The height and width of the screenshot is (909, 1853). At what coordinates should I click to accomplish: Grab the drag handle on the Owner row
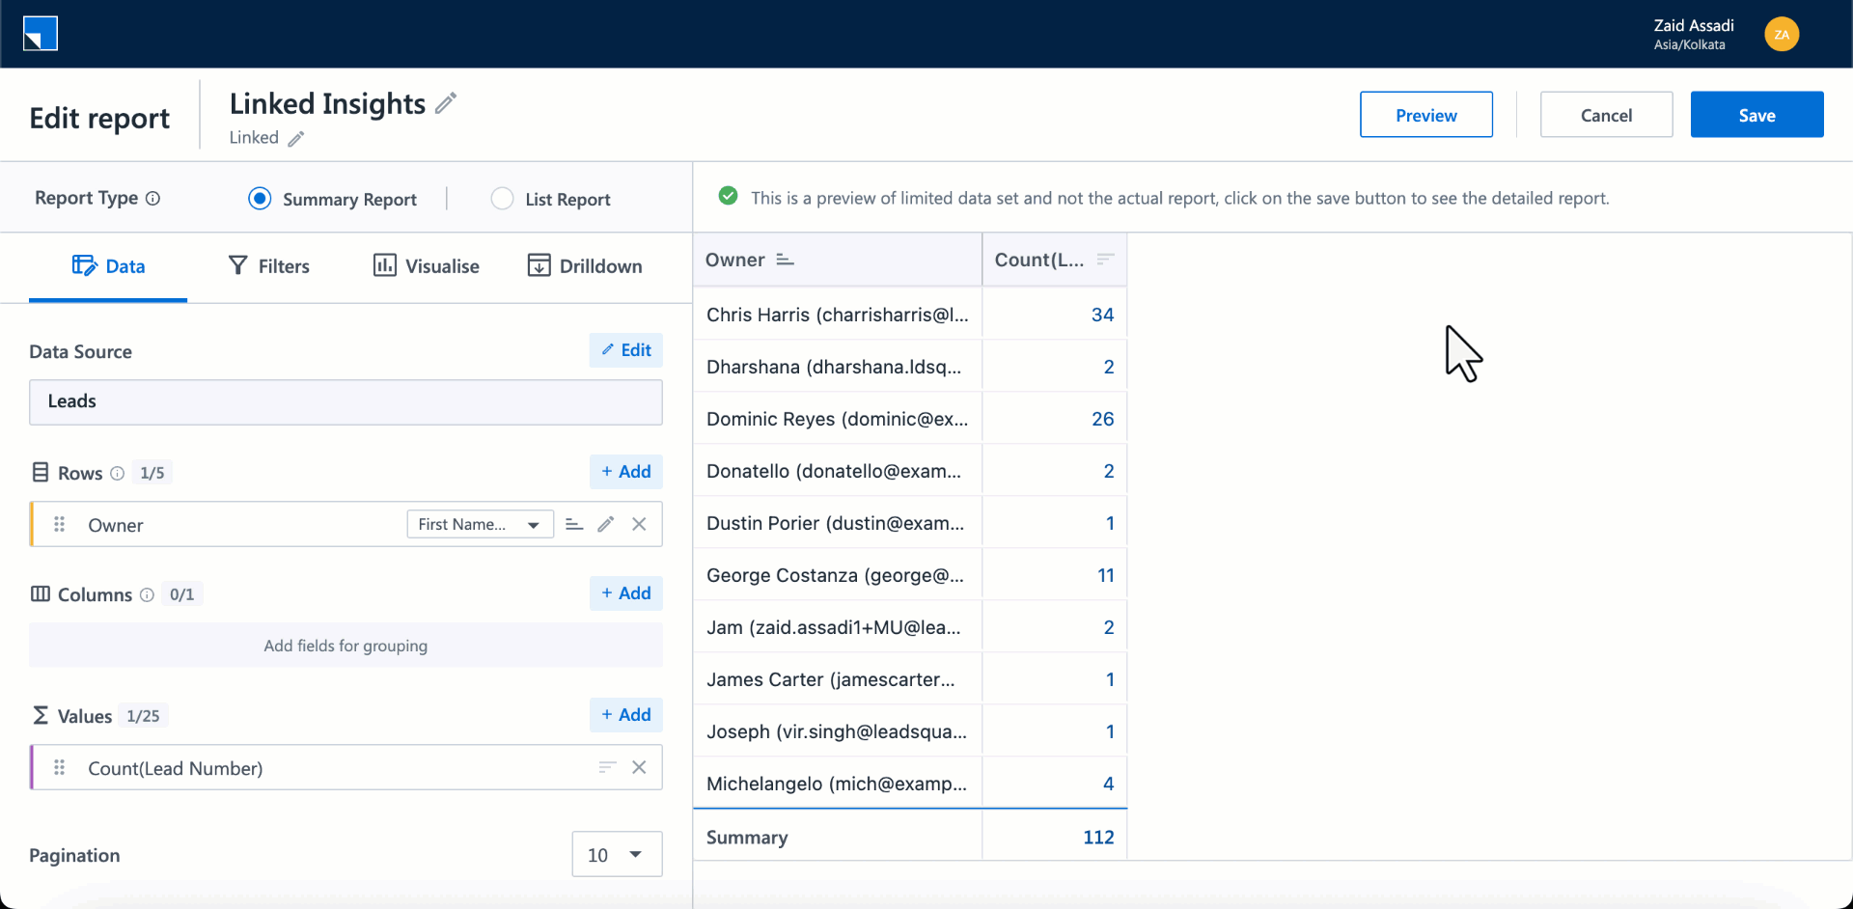pyautogui.click(x=59, y=524)
